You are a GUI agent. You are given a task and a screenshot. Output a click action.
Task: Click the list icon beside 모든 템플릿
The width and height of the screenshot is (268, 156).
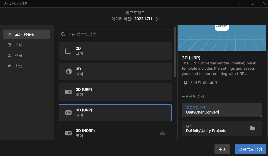point(9,34)
